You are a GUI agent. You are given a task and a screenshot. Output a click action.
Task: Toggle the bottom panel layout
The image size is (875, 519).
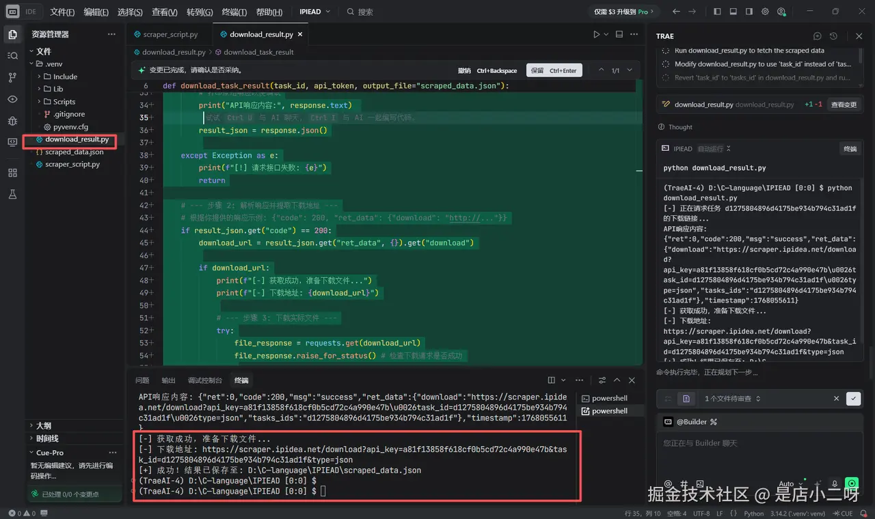click(x=733, y=12)
